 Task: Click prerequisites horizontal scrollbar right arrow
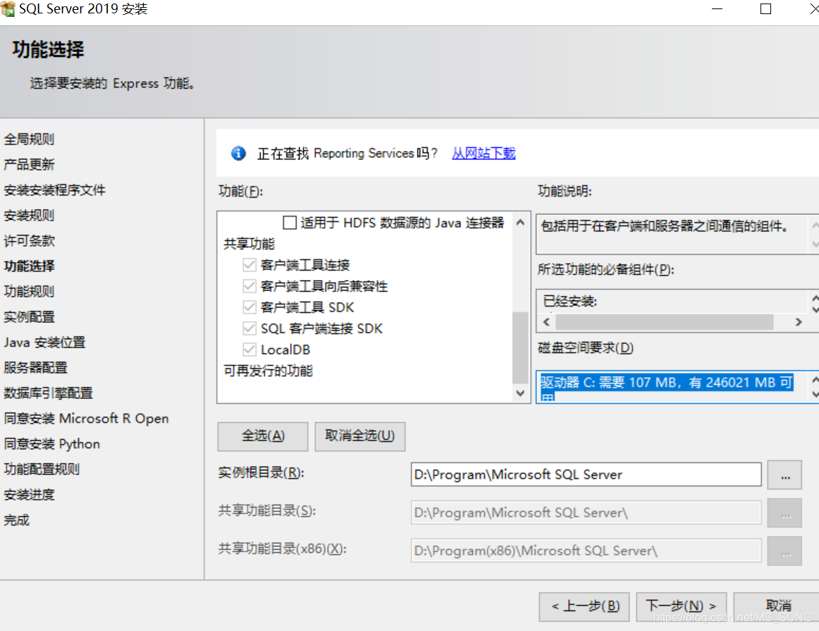(x=798, y=321)
